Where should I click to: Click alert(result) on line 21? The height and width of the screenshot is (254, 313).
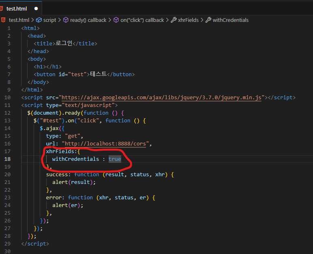[x=73, y=182]
